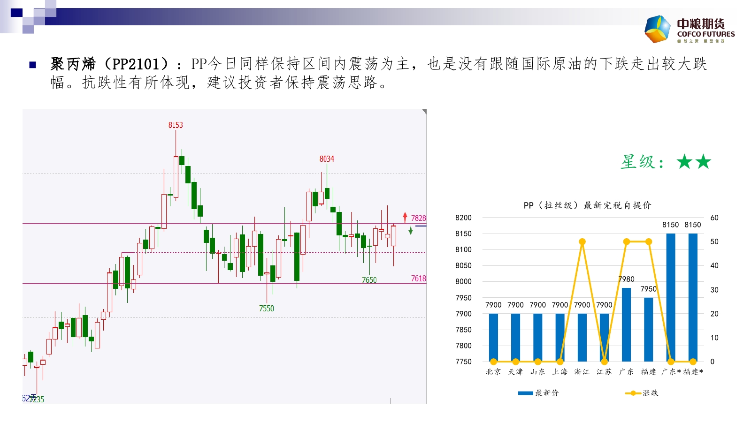
Task: Click the red up arrow beside 7828
Action: point(405,217)
